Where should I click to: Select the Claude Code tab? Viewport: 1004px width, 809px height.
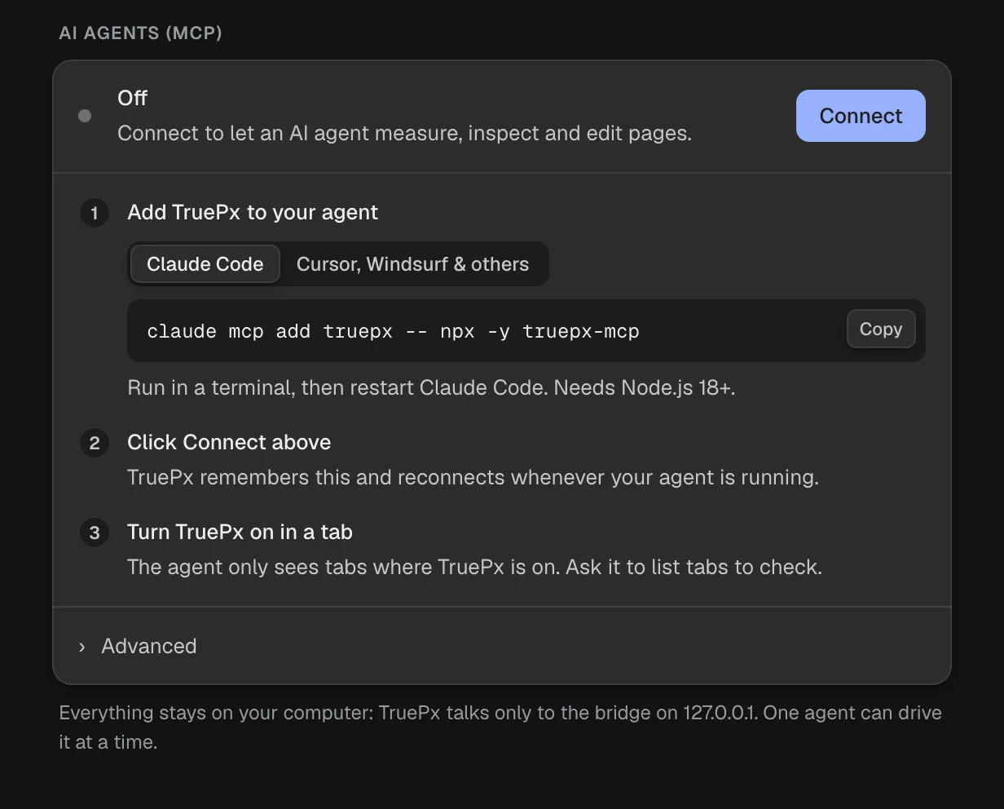pyautogui.click(x=205, y=264)
